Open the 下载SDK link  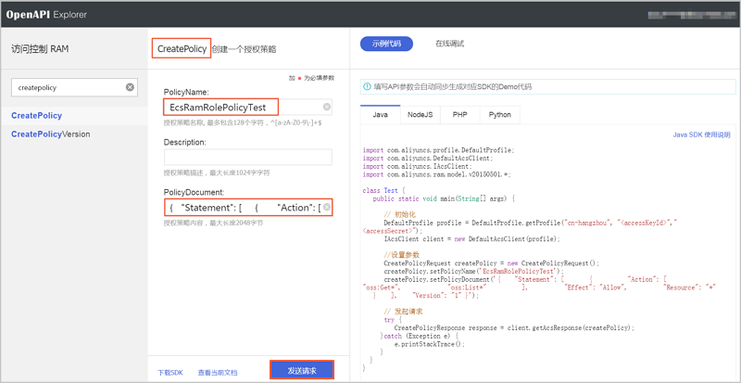[x=170, y=371]
